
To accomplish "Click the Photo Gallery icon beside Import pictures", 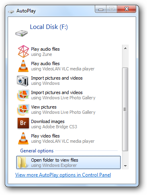I will tap(23, 95).
